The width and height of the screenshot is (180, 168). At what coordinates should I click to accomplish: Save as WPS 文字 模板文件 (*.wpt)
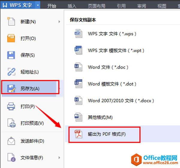pos(123,50)
